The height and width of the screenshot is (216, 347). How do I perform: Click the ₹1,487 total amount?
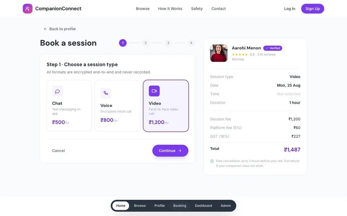(292, 150)
